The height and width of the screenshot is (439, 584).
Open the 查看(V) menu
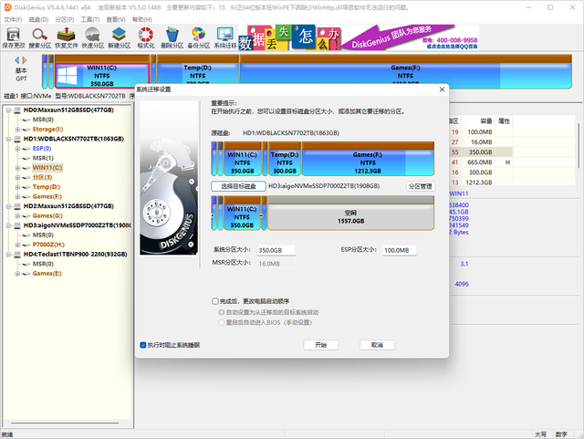click(x=116, y=19)
